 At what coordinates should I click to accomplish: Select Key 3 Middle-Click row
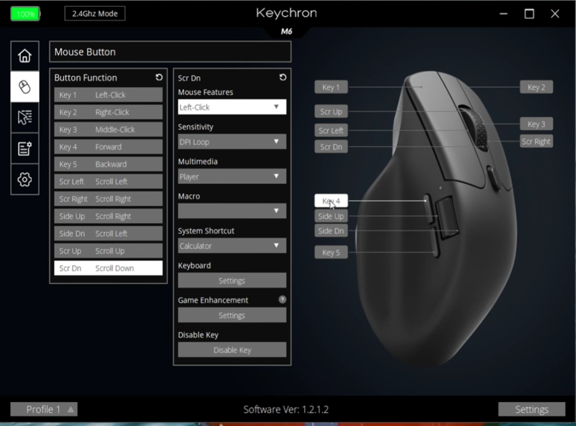coord(109,129)
